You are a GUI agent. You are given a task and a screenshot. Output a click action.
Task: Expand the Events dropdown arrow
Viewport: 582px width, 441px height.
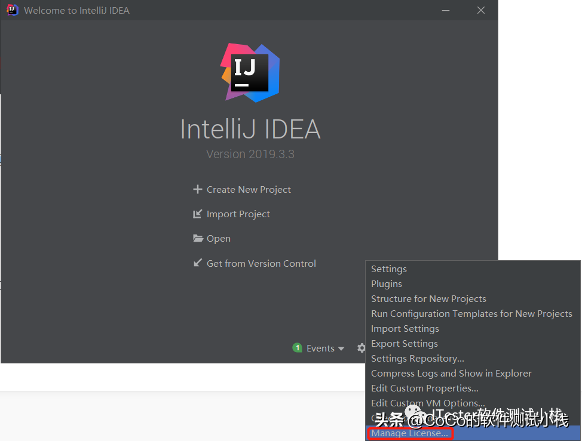341,349
